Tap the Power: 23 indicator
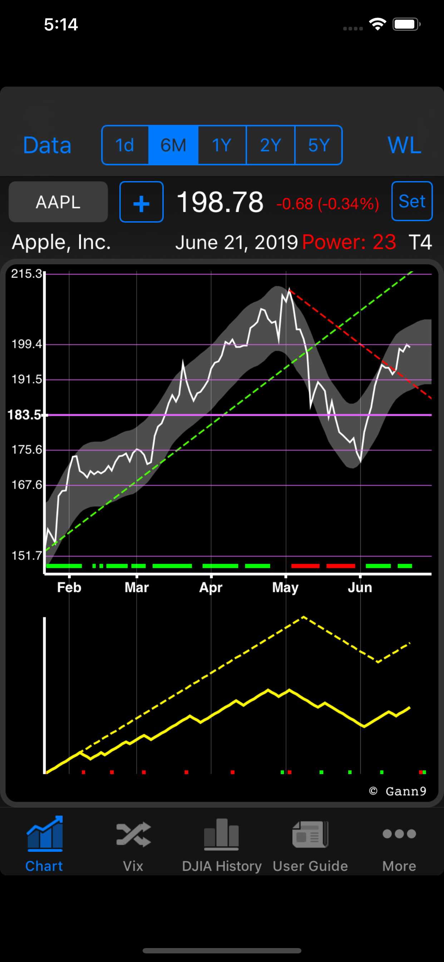 pos(349,242)
